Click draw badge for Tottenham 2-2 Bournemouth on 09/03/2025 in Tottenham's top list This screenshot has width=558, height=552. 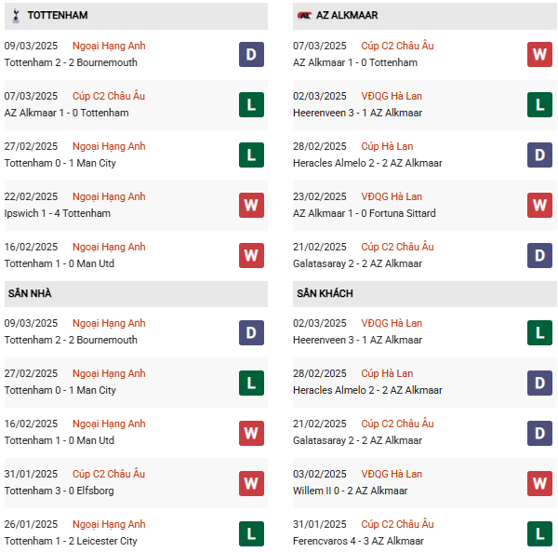[x=251, y=54]
